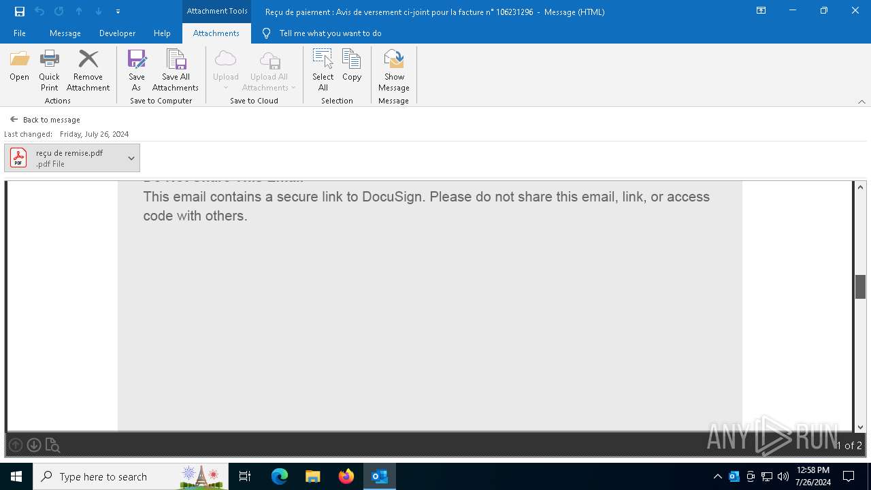Click the Outlook taskbar button

[x=380, y=476]
